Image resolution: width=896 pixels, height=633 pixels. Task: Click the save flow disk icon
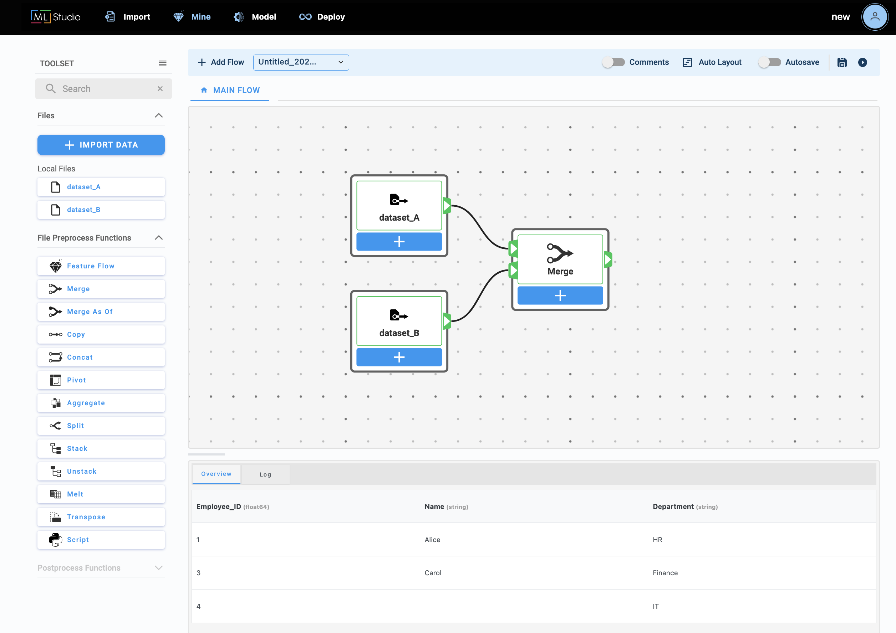click(842, 62)
